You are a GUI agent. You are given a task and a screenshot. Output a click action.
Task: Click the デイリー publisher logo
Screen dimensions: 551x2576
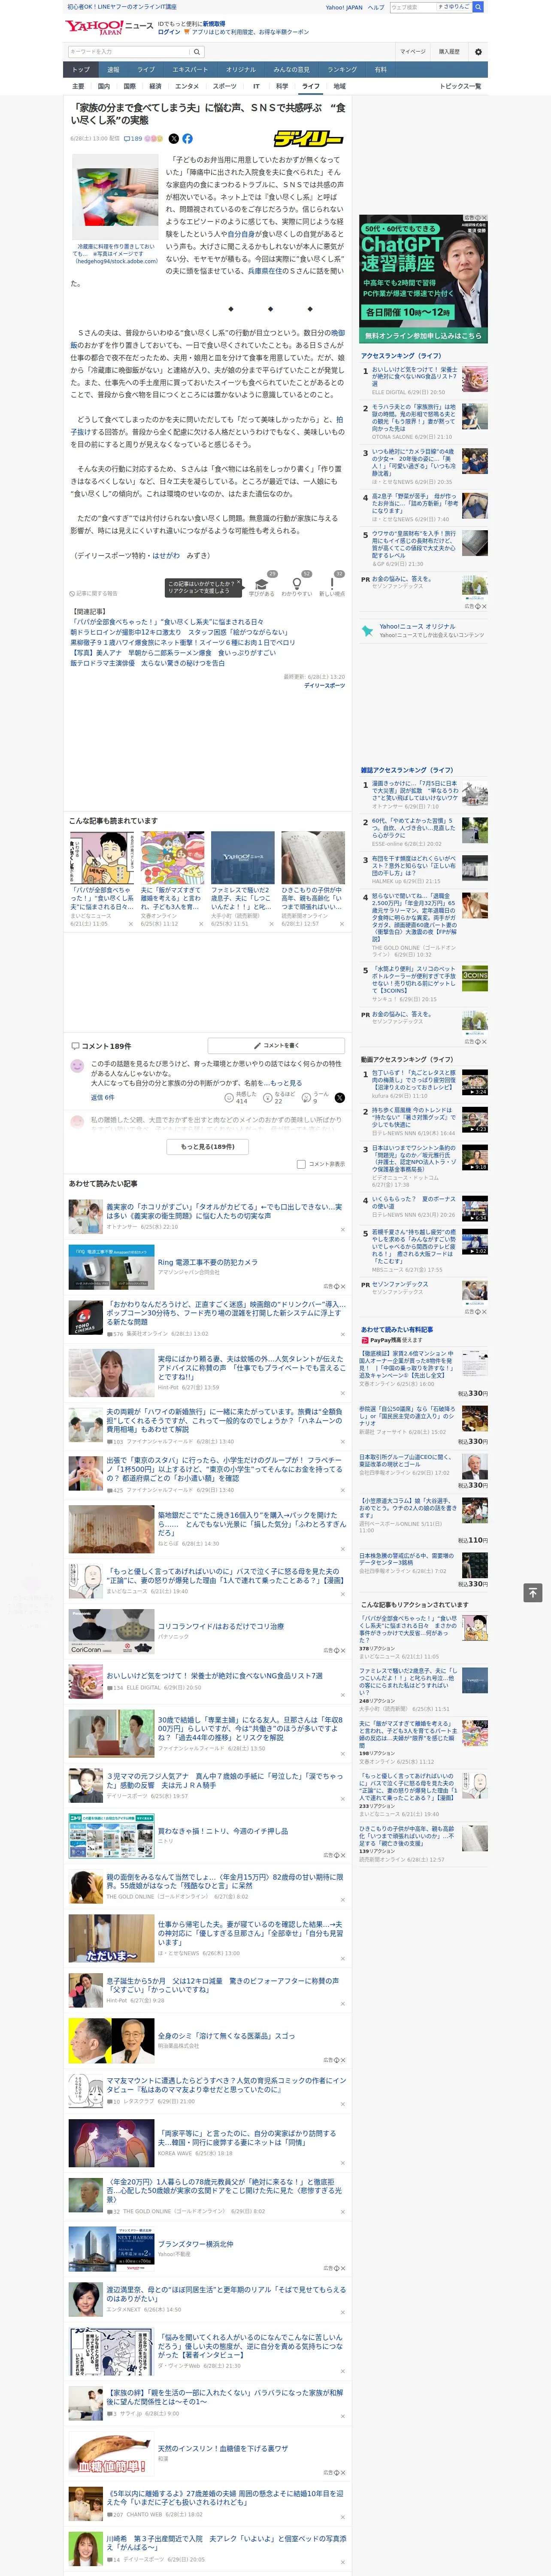(x=309, y=139)
